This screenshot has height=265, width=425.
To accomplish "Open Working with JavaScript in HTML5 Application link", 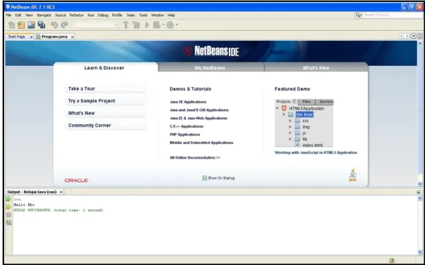I will coord(316,153).
